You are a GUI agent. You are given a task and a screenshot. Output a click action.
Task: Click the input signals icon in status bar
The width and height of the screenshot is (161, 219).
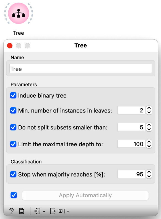(x=37, y=211)
